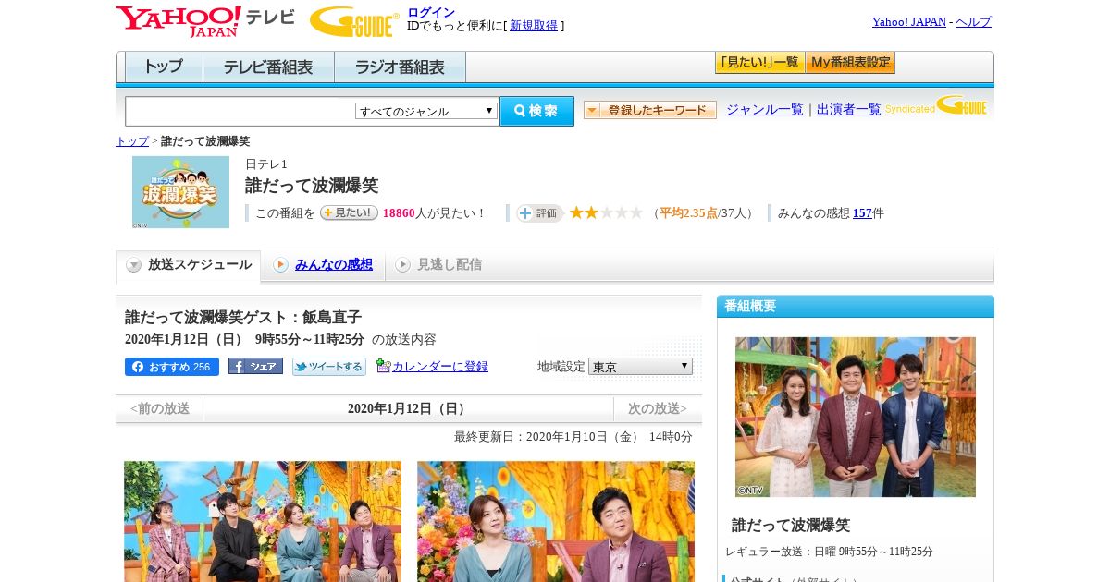Click 見逃し配信 tab play icon

(x=402, y=265)
